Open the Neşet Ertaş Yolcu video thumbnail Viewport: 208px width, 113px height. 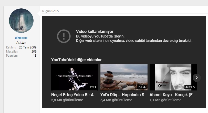coord(75,77)
